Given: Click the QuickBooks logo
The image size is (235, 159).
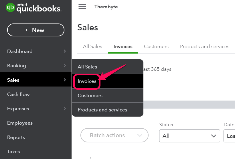Looking at the screenshot, I should [x=33, y=8].
